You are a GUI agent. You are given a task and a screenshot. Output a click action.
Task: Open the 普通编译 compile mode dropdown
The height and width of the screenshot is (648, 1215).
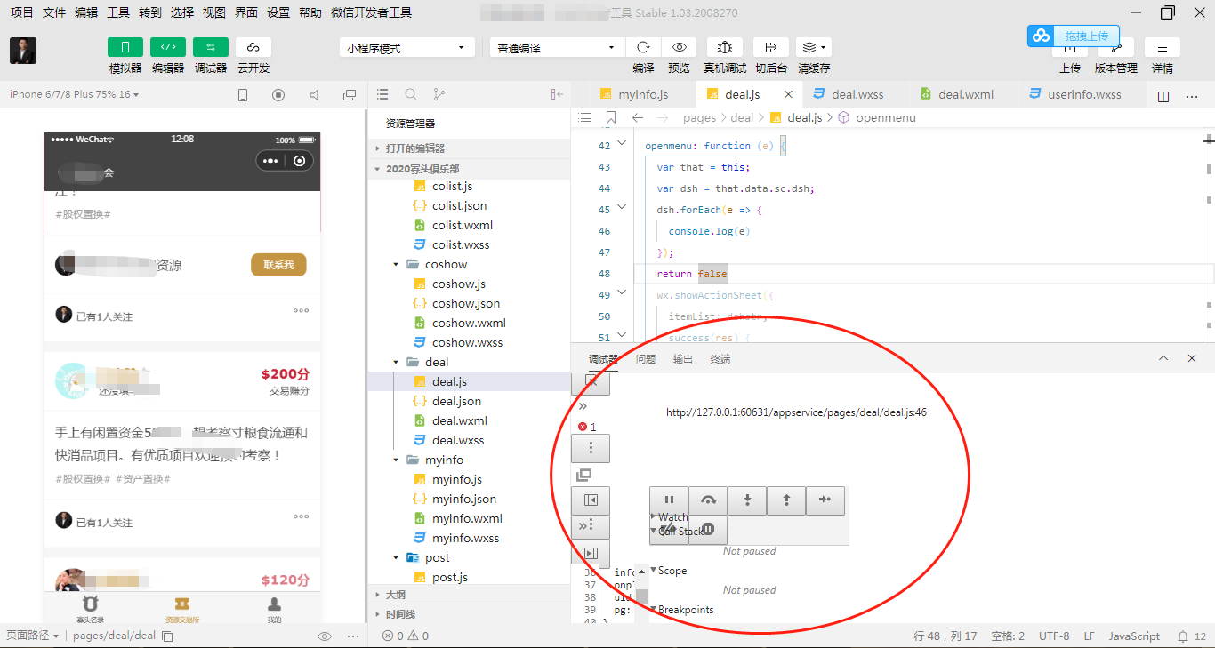(x=557, y=48)
